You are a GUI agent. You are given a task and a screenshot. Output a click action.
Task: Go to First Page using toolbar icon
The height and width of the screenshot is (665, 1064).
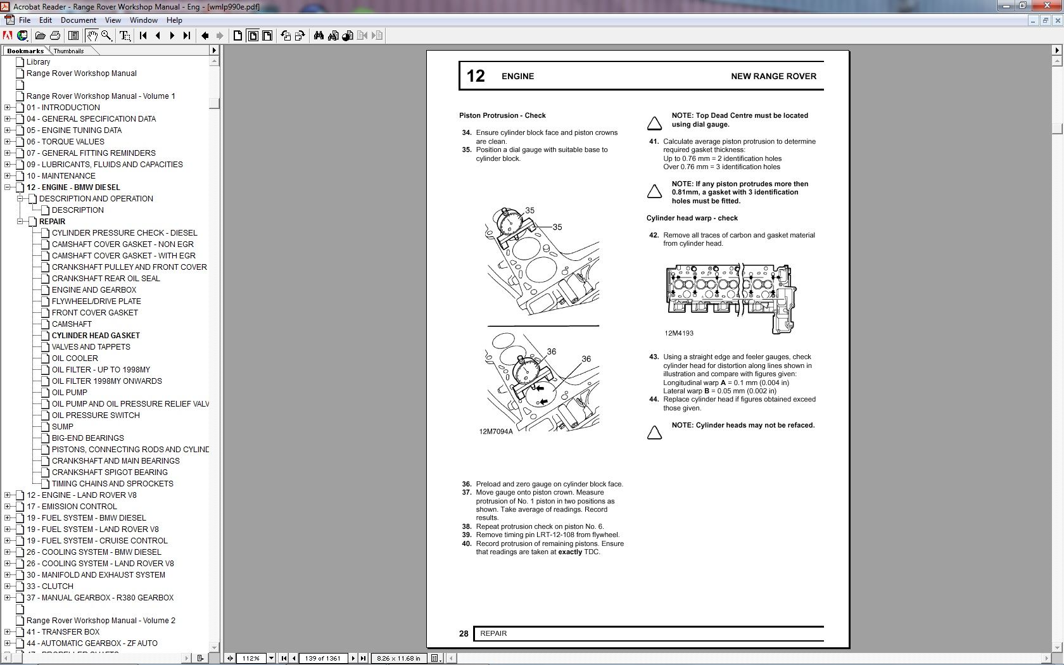143,35
